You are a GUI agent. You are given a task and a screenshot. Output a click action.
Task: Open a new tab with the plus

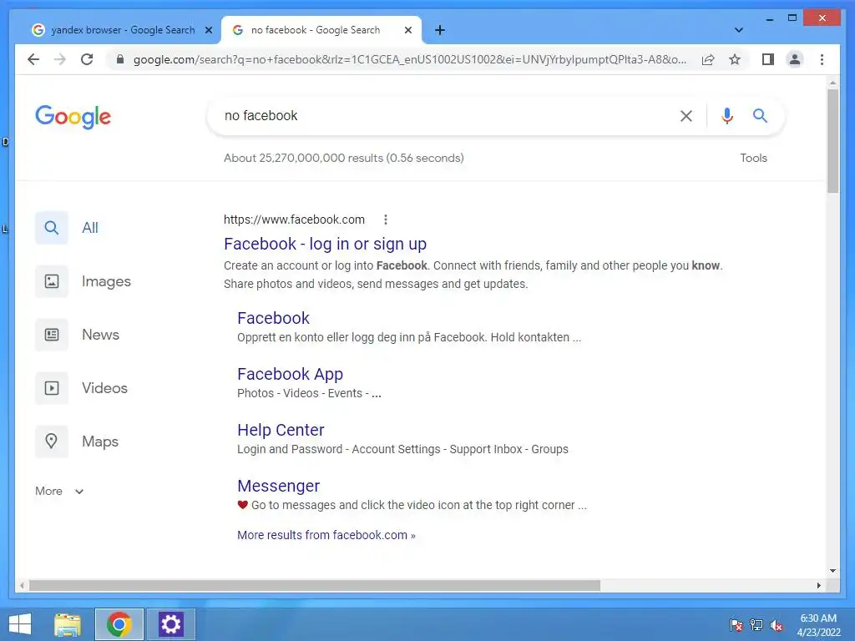[x=440, y=30]
